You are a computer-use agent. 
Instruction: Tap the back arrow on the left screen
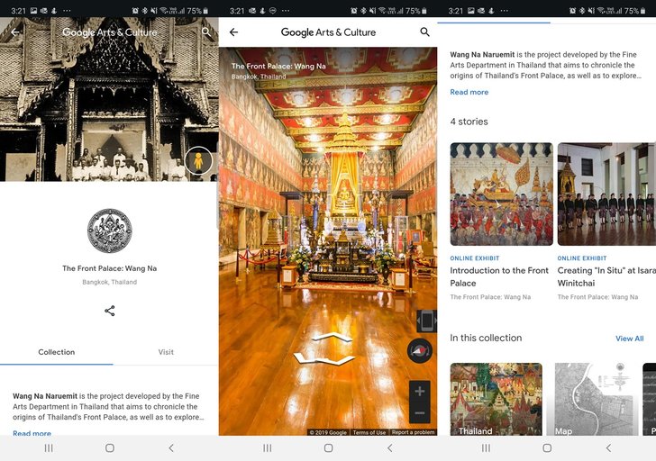15,32
